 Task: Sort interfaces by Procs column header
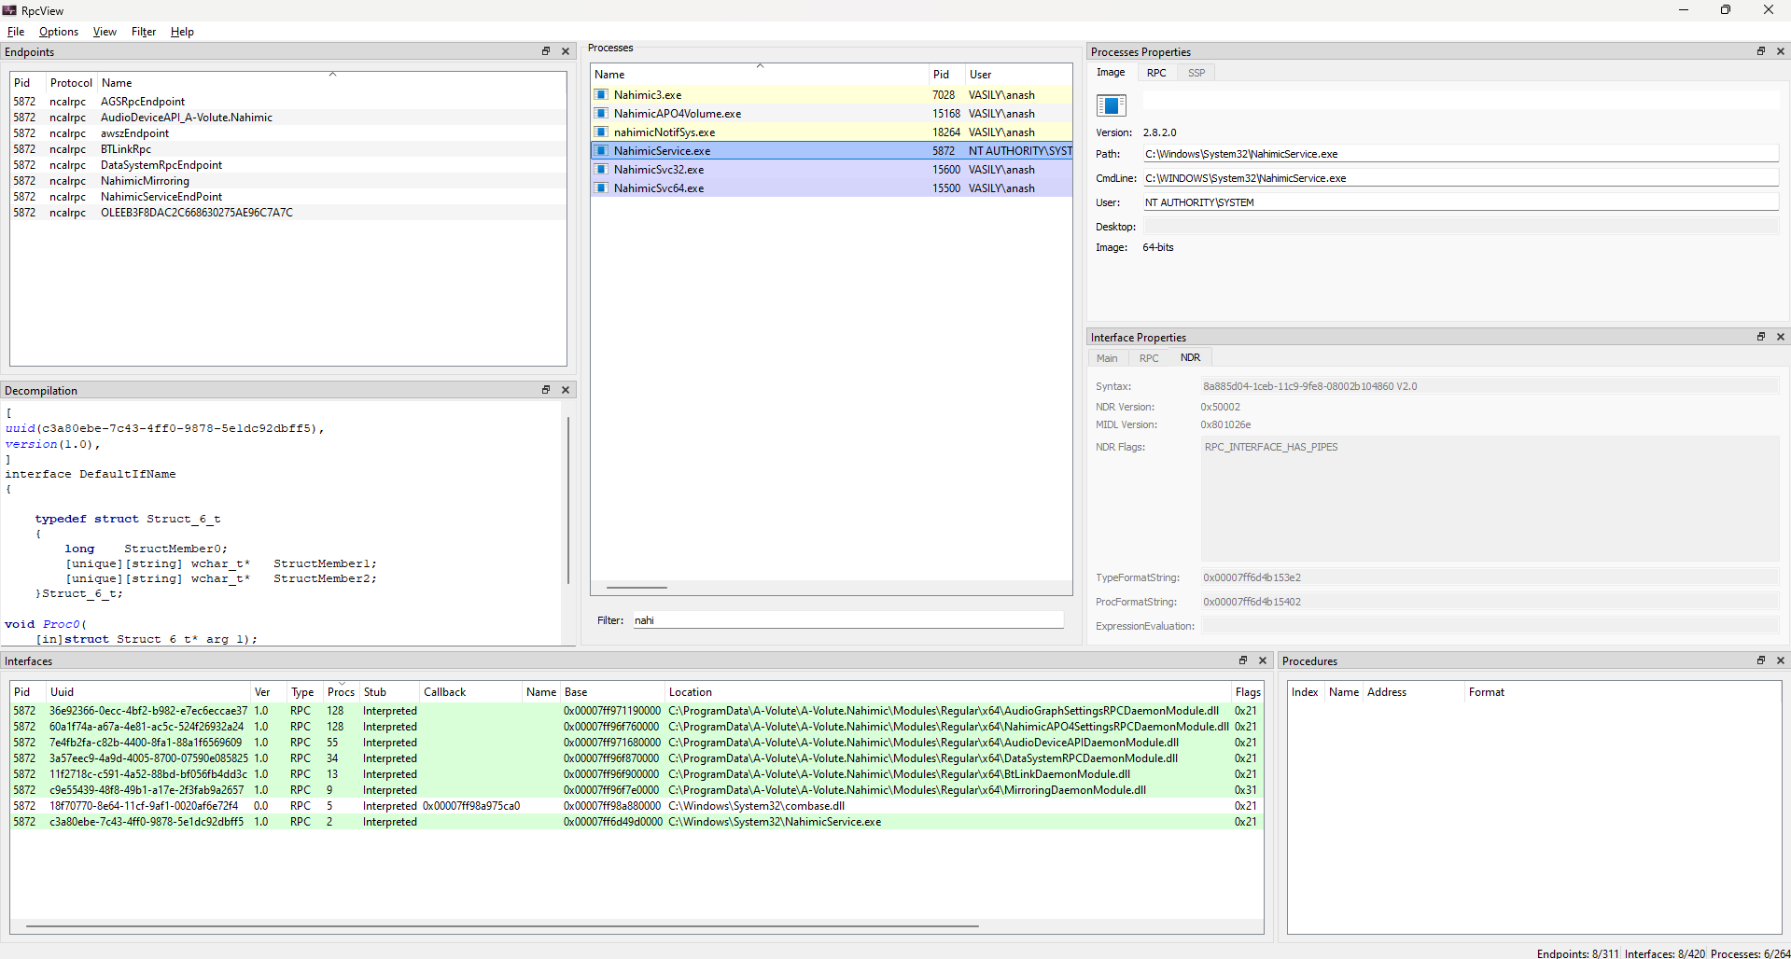coord(341,692)
